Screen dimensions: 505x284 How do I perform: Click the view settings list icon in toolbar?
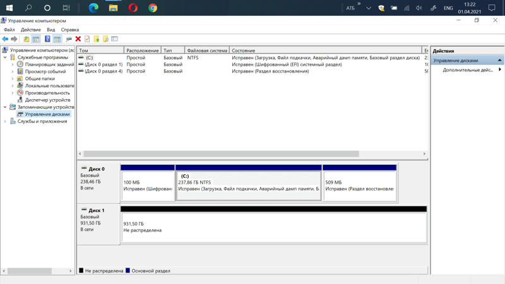pyautogui.click(x=114, y=39)
